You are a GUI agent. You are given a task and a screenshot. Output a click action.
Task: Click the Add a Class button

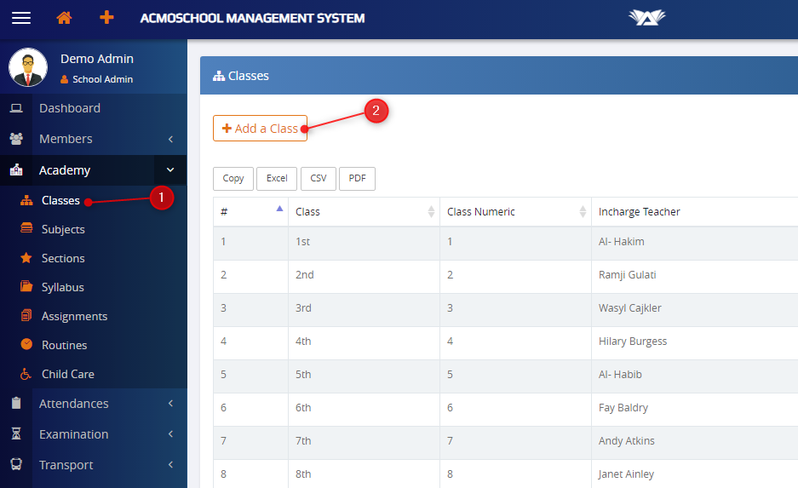(x=260, y=129)
